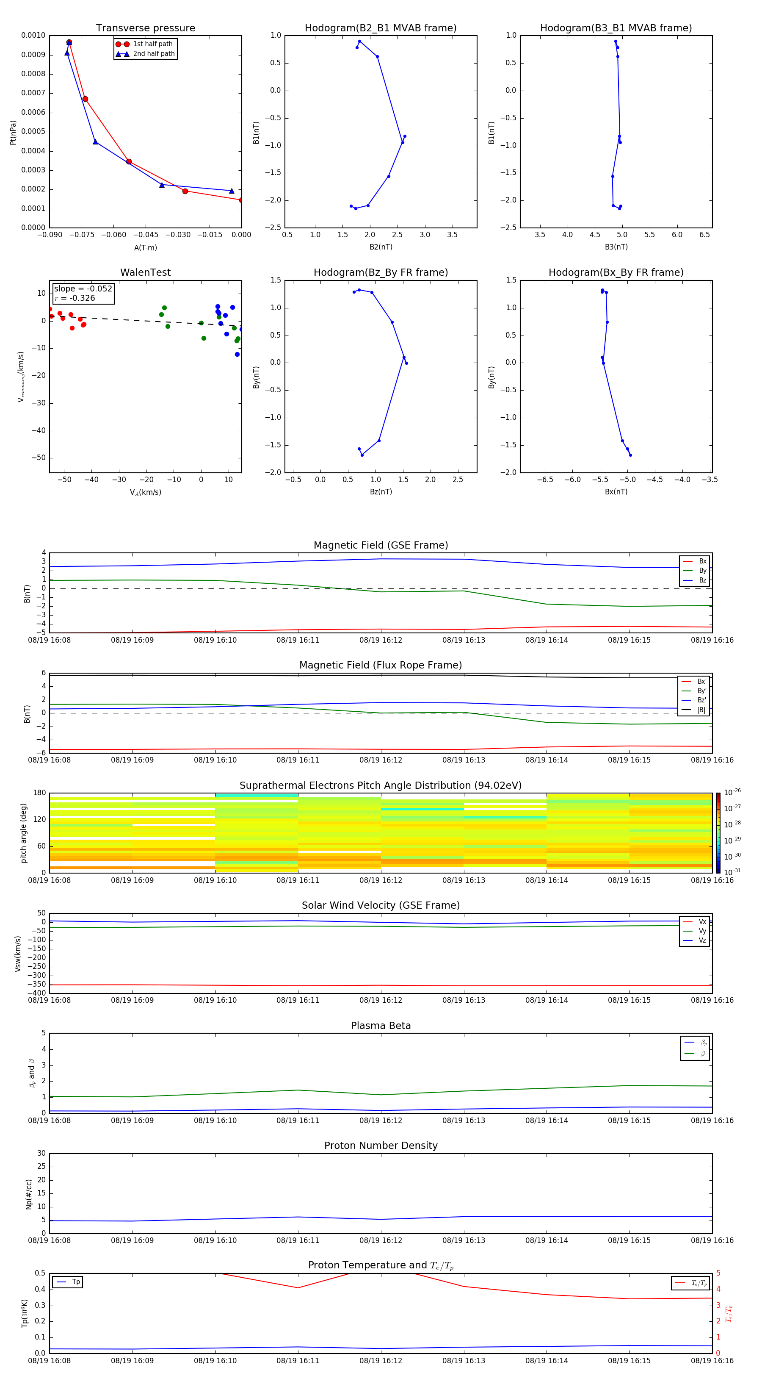The width and height of the screenshot is (762, 1398).
Task: Click the 'Tp' legend entry
Action: coord(68,1282)
